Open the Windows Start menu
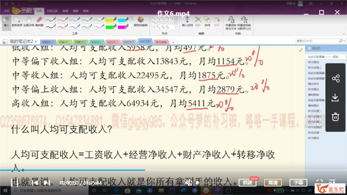This screenshot has height=195, width=347. coord(5,190)
